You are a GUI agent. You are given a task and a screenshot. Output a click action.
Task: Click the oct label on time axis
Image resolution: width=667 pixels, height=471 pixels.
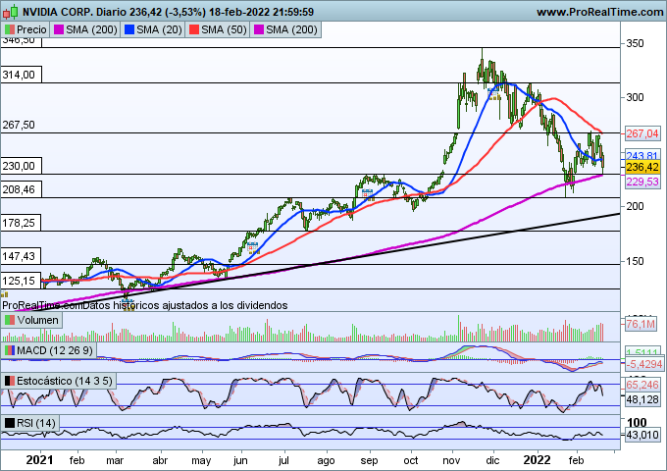pos(411,461)
